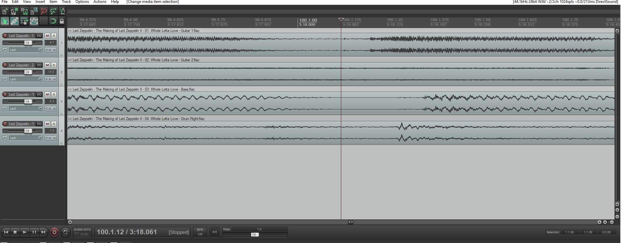Click the 4/4 time signature button
The height and width of the screenshot is (243, 621).
coord(214,232)
